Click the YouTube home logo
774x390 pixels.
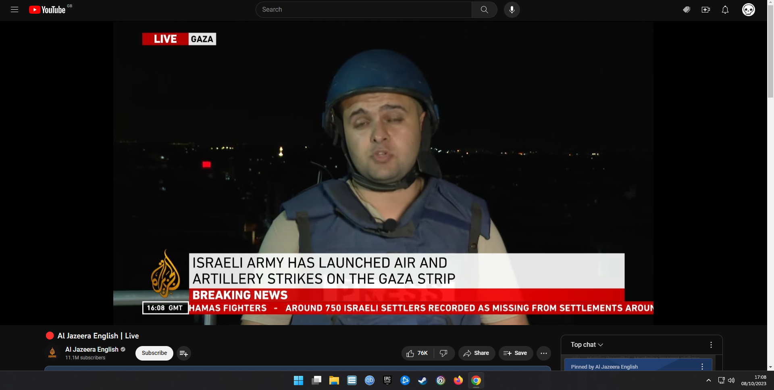[x=47, y=10]
